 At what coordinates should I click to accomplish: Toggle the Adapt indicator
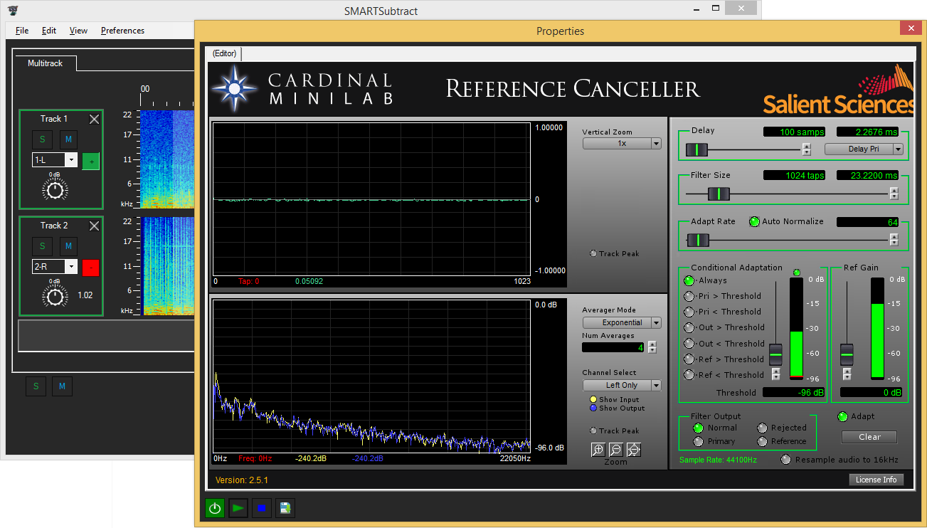(x=843, y=417)
